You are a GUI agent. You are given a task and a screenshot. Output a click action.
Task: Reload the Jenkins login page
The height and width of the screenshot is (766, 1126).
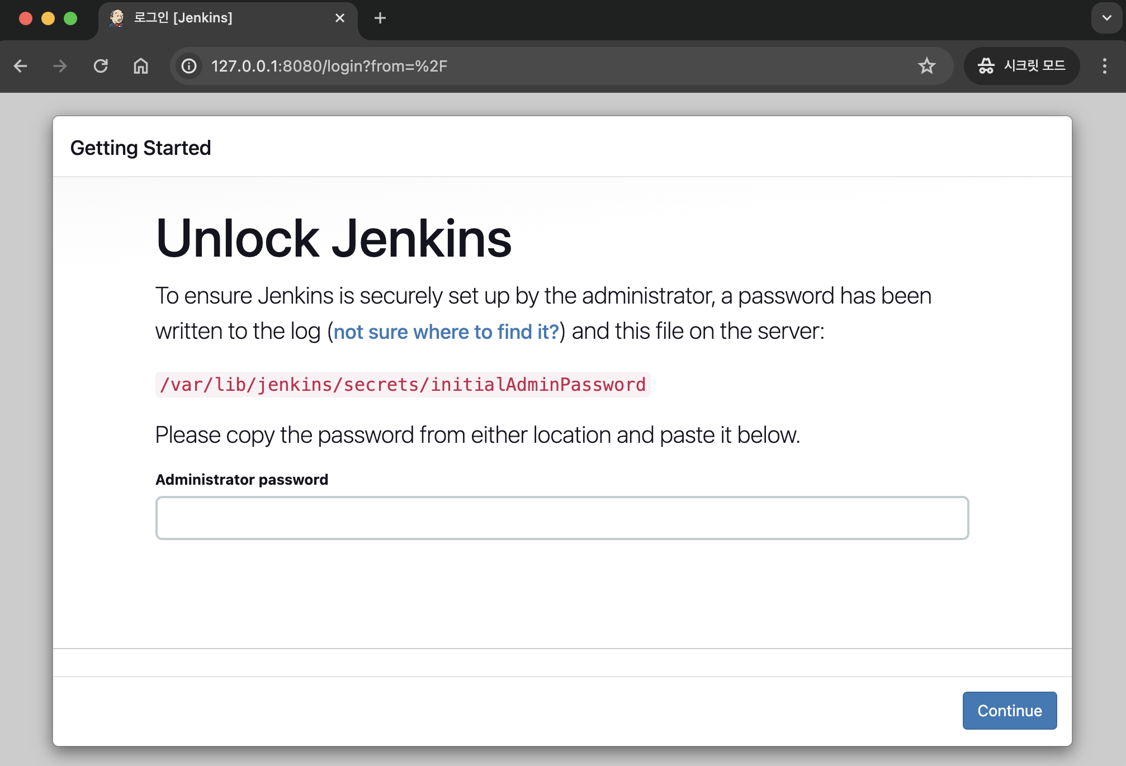[x=101, y=66]
